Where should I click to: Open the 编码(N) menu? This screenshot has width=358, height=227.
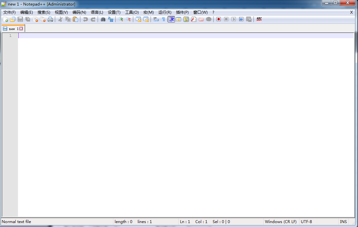(79, 12)
